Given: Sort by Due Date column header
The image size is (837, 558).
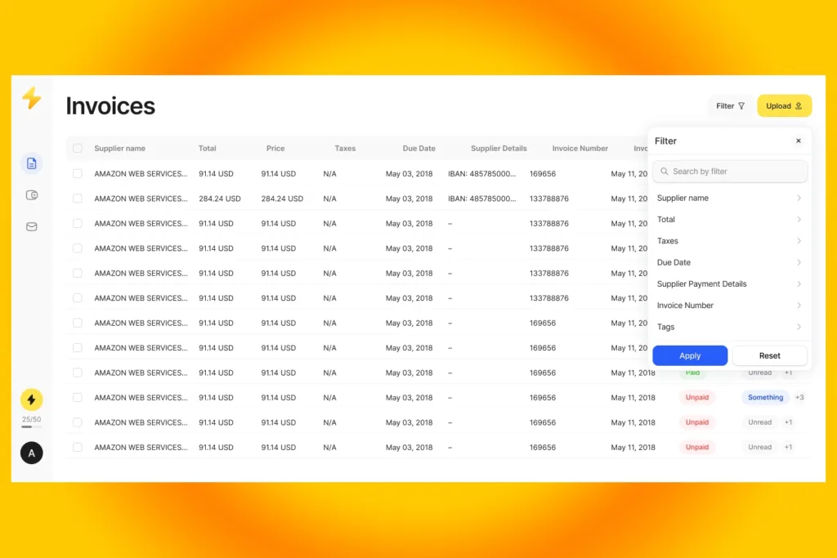Looking at the screenshot, I should (x=419, y=149).
